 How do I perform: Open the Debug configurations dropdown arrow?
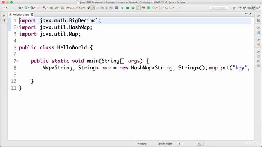(23, 8)
